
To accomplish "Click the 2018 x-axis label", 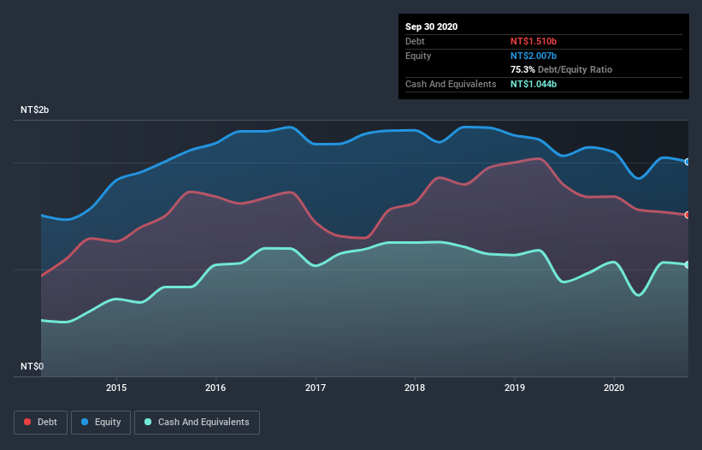I will point(415,388).
